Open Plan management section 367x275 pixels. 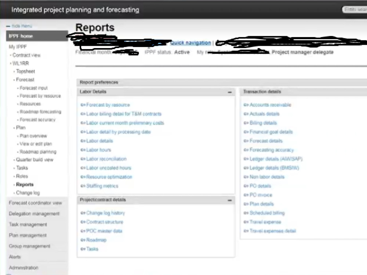[x=28, y=235]
